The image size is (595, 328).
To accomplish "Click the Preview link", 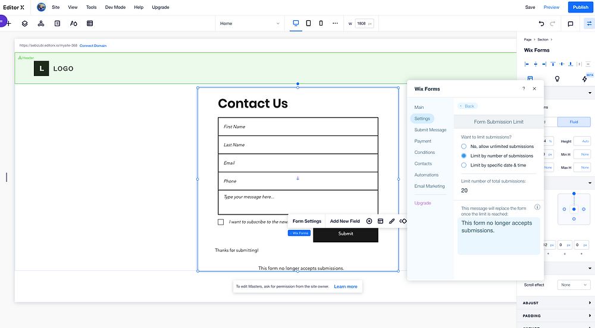I will click(x=552, y=7).
